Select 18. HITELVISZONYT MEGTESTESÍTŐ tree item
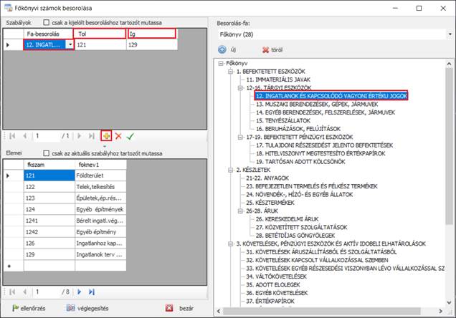 (320, 153)
